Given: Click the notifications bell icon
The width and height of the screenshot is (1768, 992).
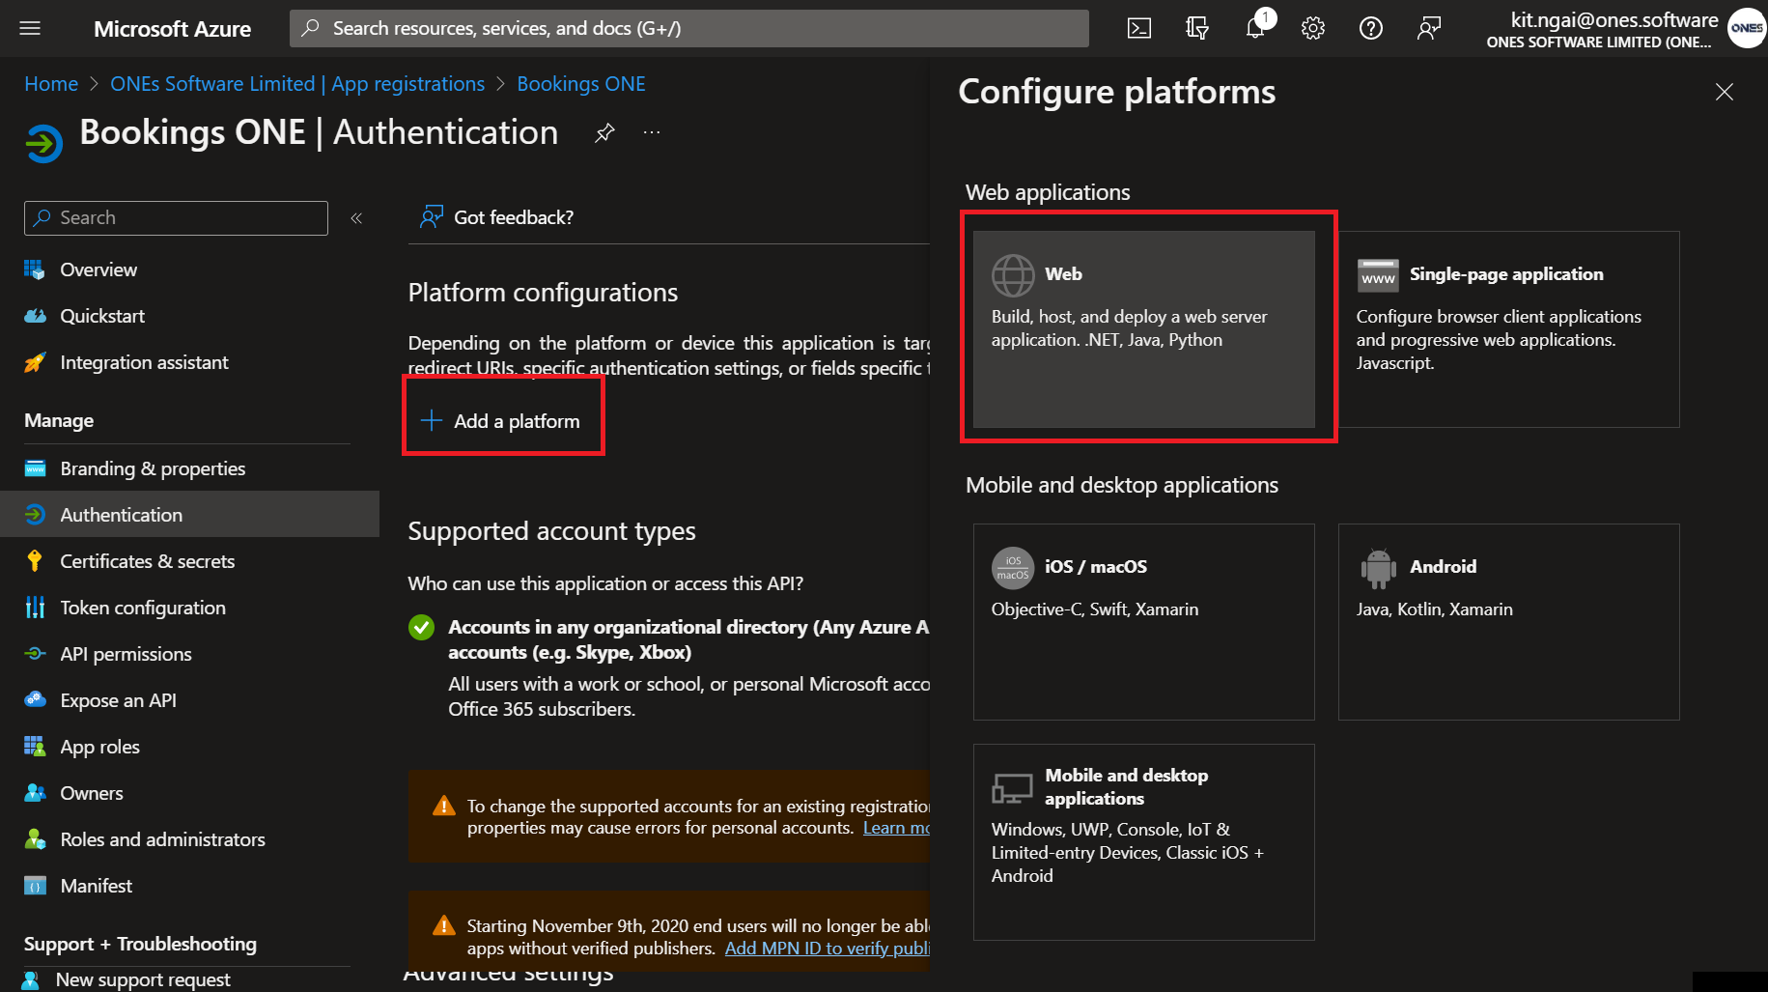Looking at the screenshot, I should point(1255,28).
